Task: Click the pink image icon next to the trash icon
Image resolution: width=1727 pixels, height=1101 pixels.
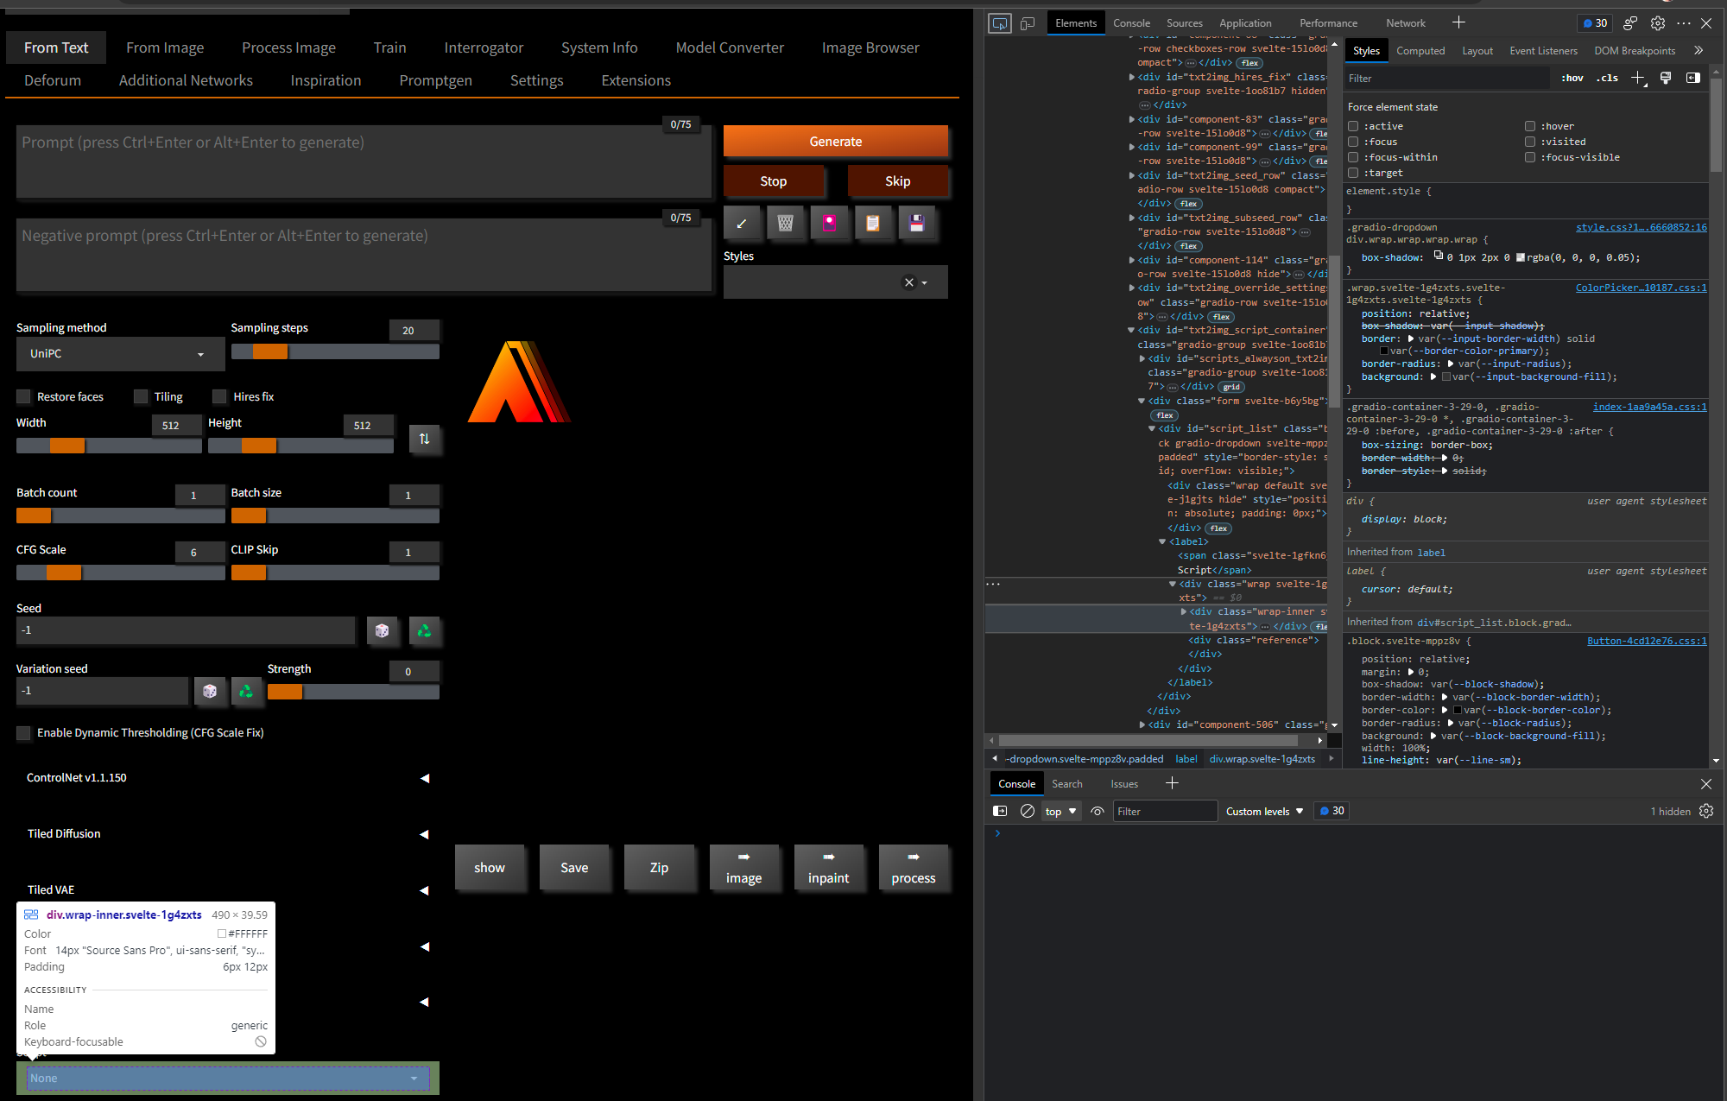Action: click(x=830, y=223)
